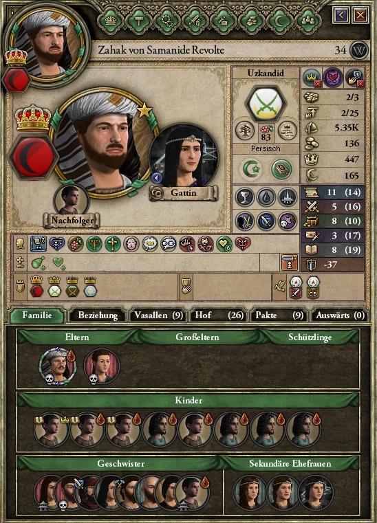The width and height of the screenshot is (377, 523).
Task: Select the Pakte (9) tab
Action: point(279,315)
